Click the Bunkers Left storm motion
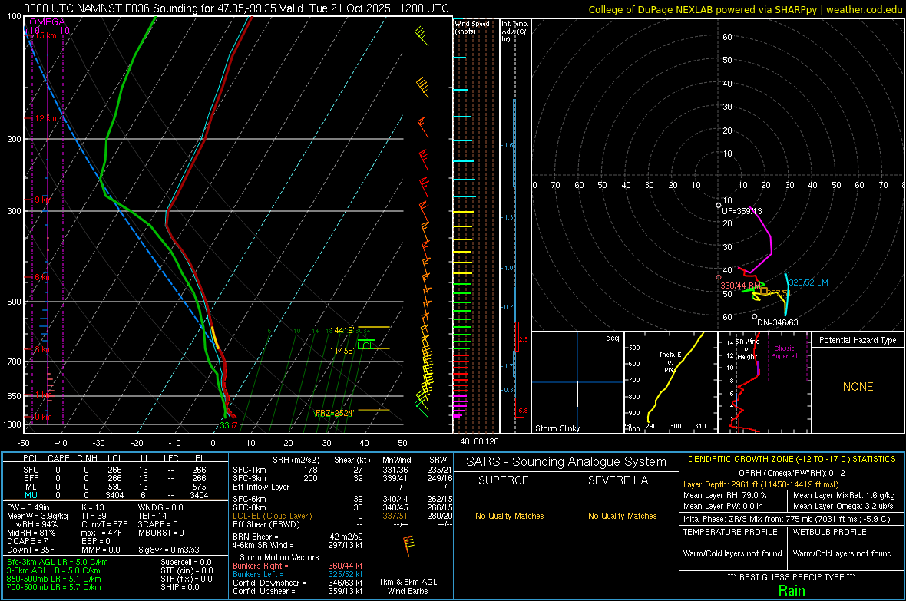The image size is (906, 601). coord(298,574)
